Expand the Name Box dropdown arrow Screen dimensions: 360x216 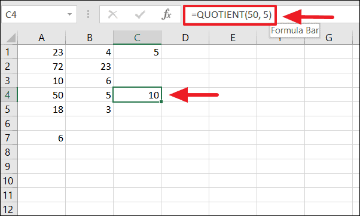pos(69,14)
